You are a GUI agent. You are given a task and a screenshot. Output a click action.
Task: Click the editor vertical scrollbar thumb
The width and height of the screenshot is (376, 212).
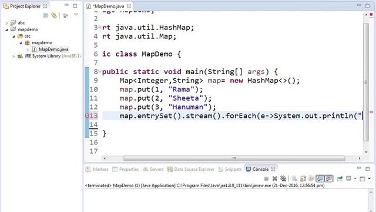(366, 82)
